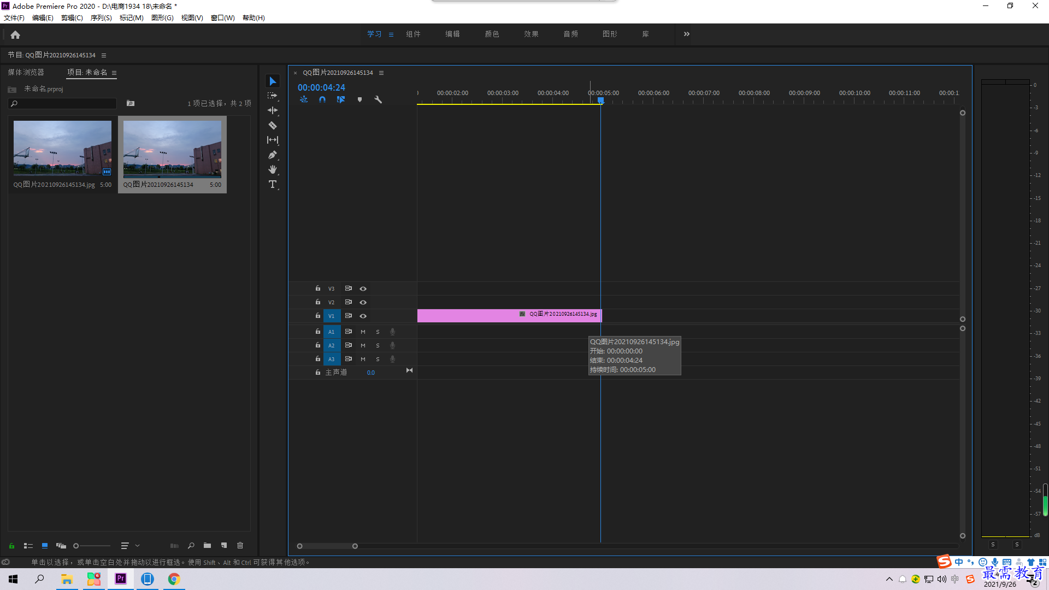Select the Pen tool
Viewport: 1049px width, 590px height.
(x=273, y=155)
